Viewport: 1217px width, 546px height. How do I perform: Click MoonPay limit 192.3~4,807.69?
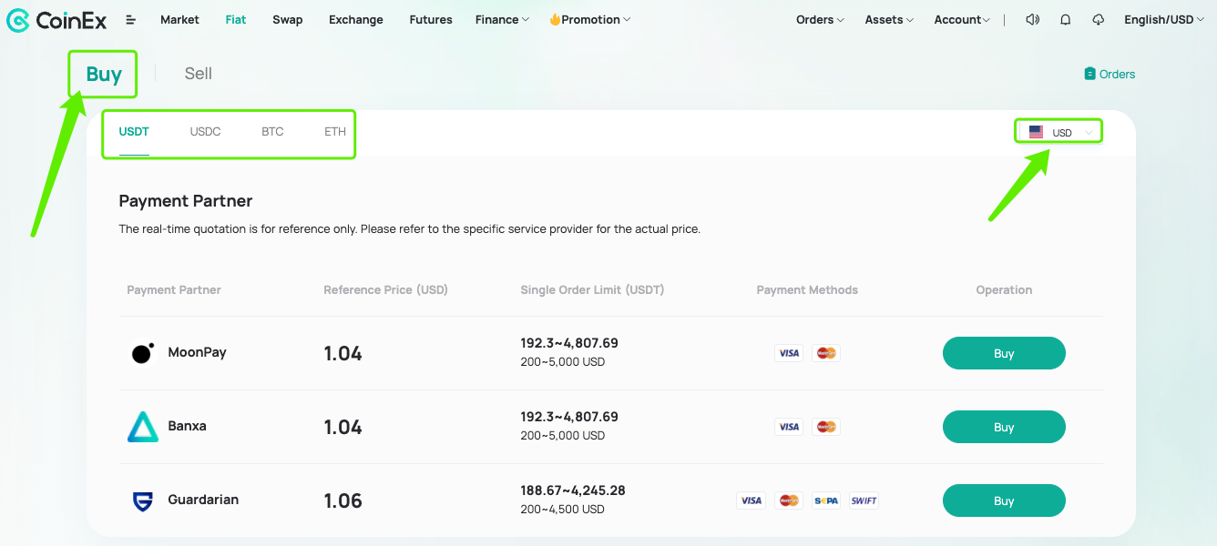coord(569,343)
